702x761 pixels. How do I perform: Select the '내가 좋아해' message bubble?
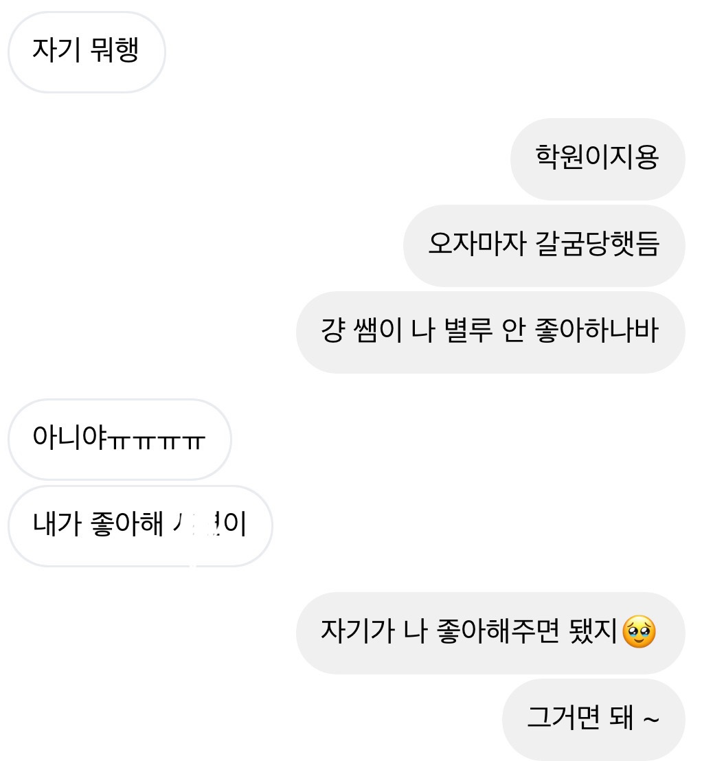pyautogui.click(x=140, y=526)
